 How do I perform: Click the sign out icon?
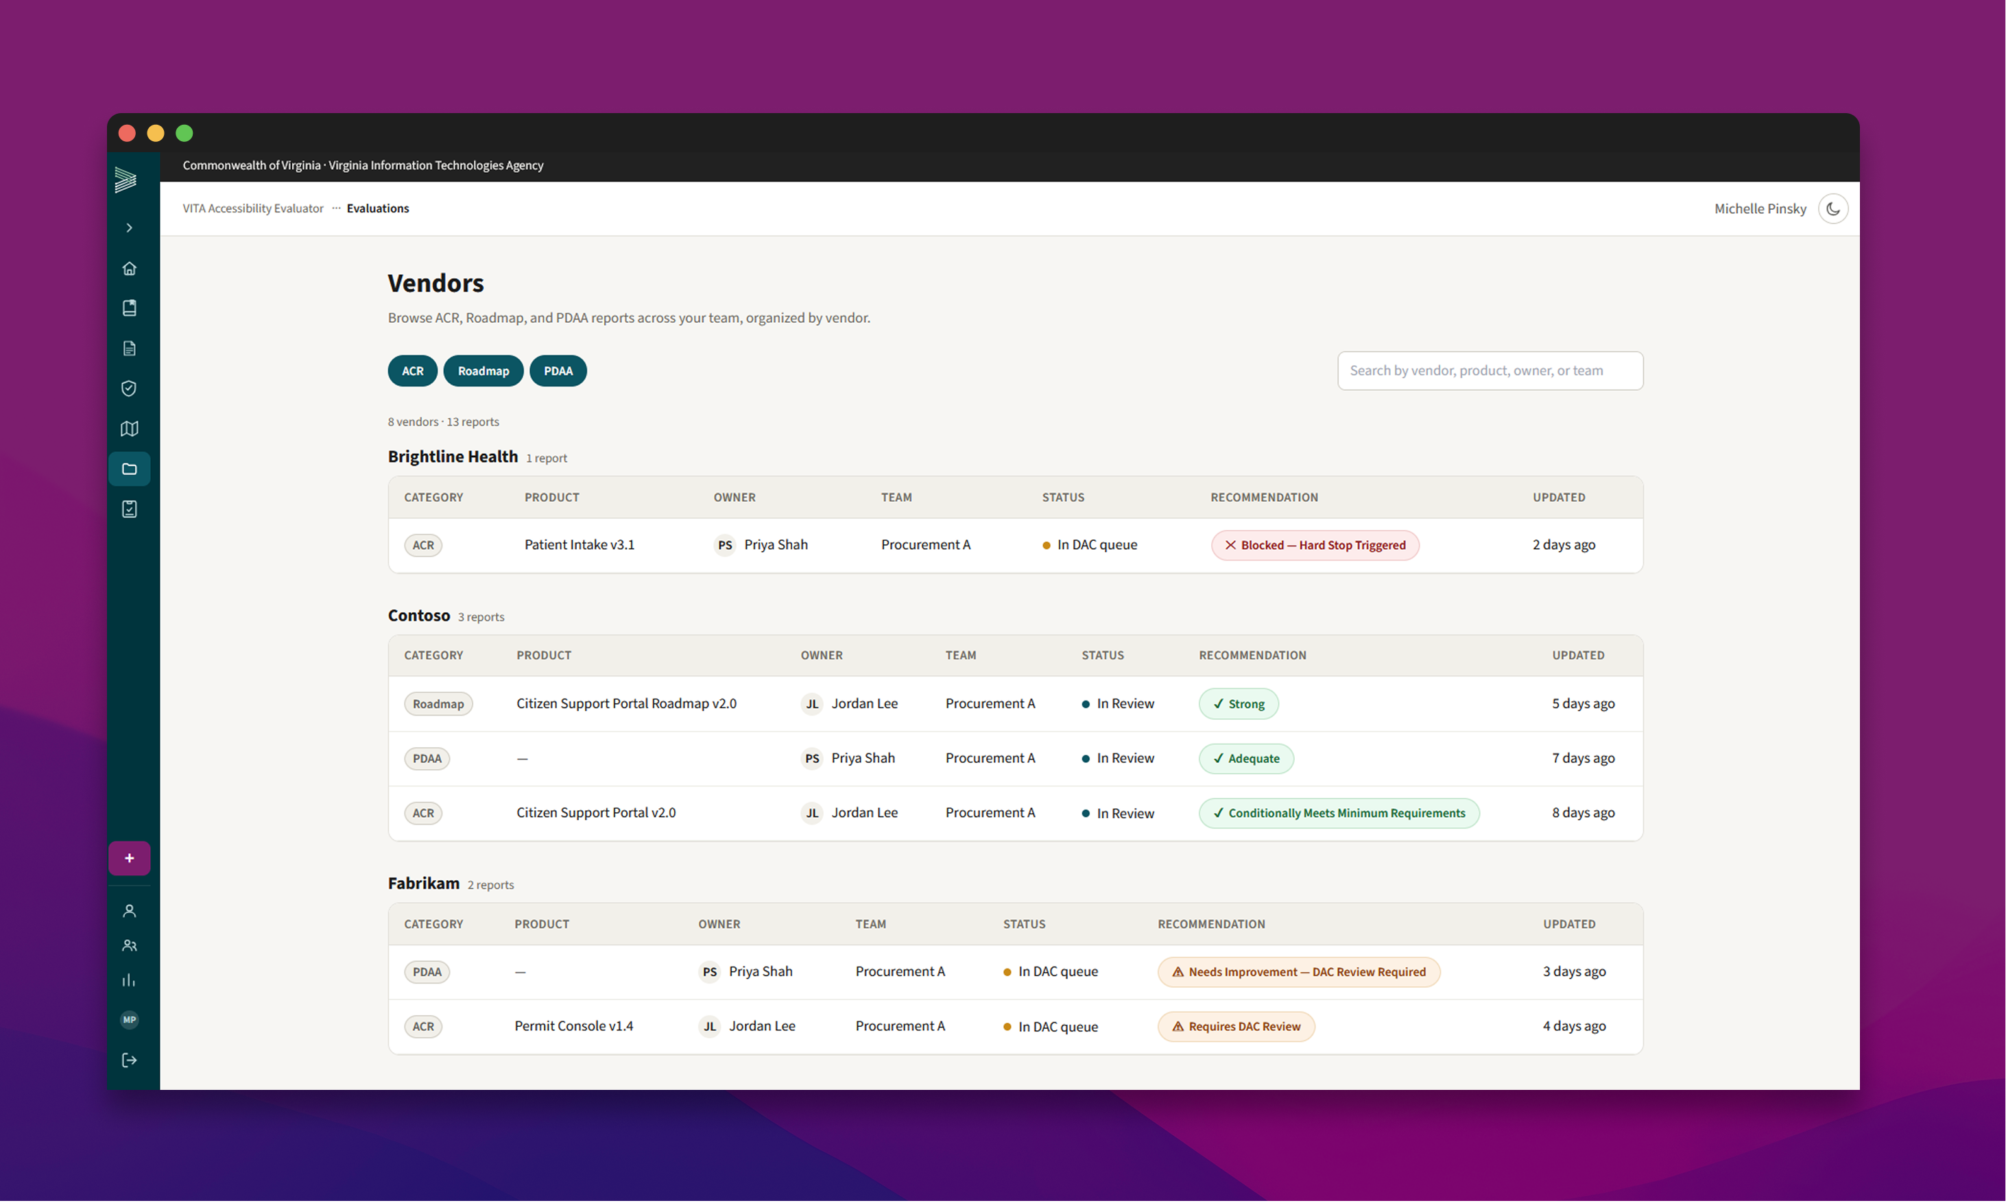click(129, 1060)
